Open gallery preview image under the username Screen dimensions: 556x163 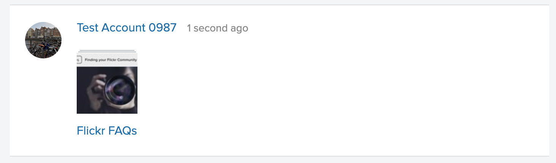(107, 83)
